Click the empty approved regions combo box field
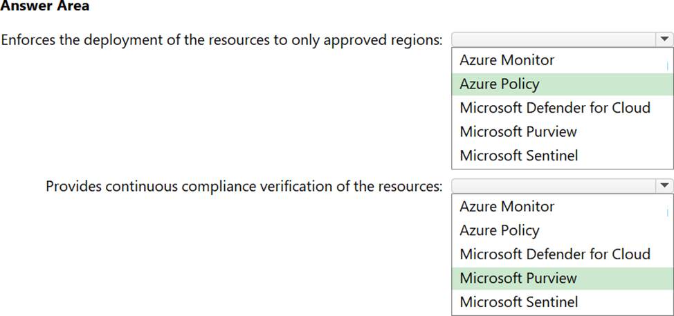Viewport: 674px width, 316px height. click(552, 39)
